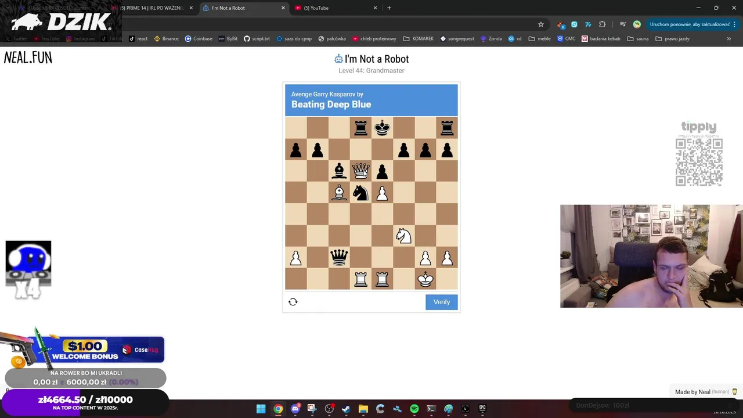
Task: Open the prawo jazdy bookmark folder
Action: [672, 39]
